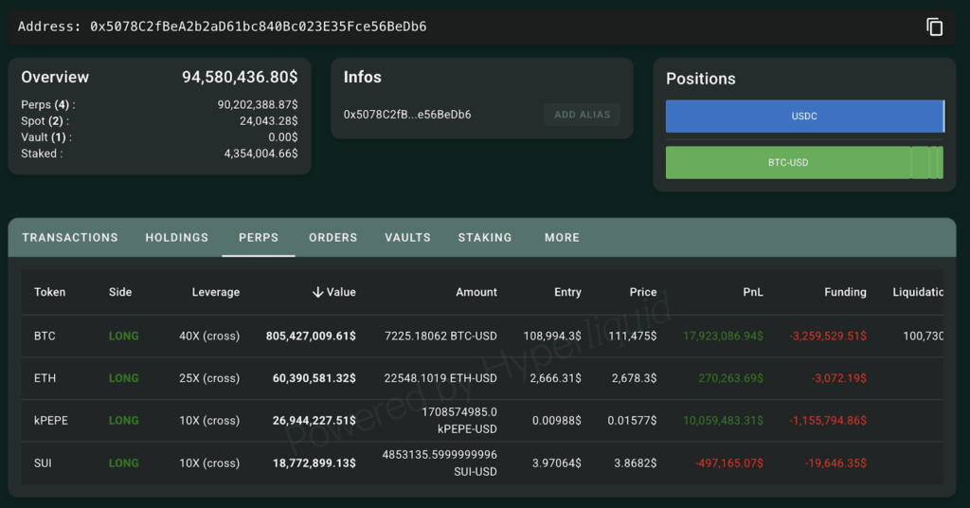
Task: Switch to the STAKING tab
Action: 484,237
